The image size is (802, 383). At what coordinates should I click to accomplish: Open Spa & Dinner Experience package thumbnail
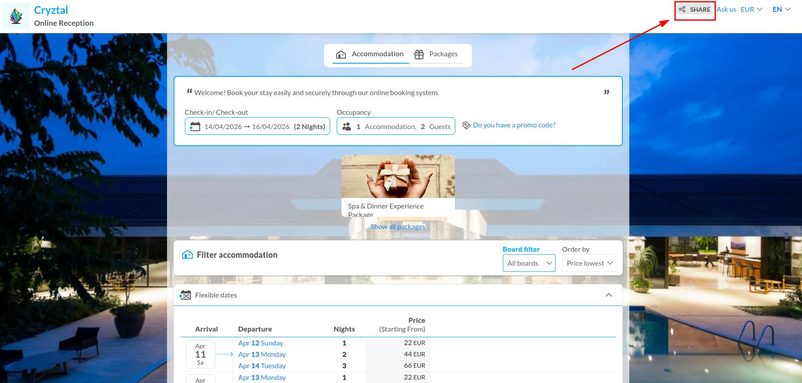(x=398, y=177)
